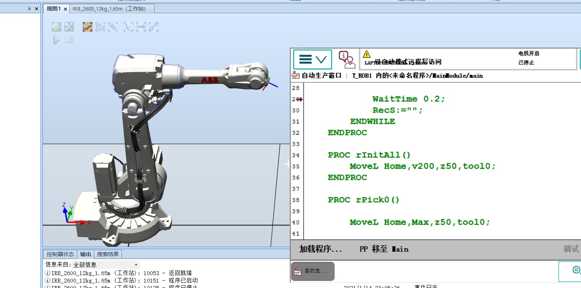Close the left side panel
The height and width of the screenshot is (288, 581).
point(37,9)
